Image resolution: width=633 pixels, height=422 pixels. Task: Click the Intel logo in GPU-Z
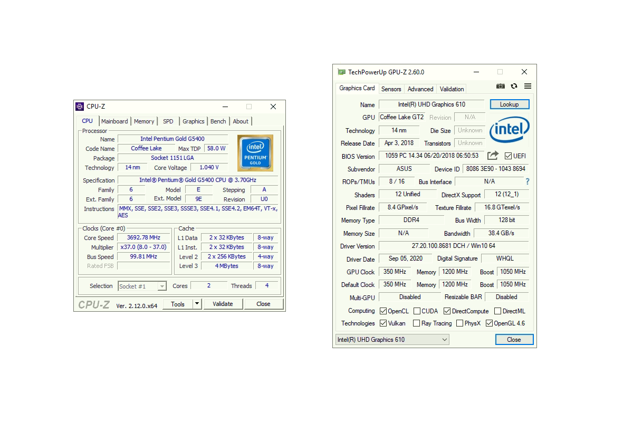pos(509,129)
